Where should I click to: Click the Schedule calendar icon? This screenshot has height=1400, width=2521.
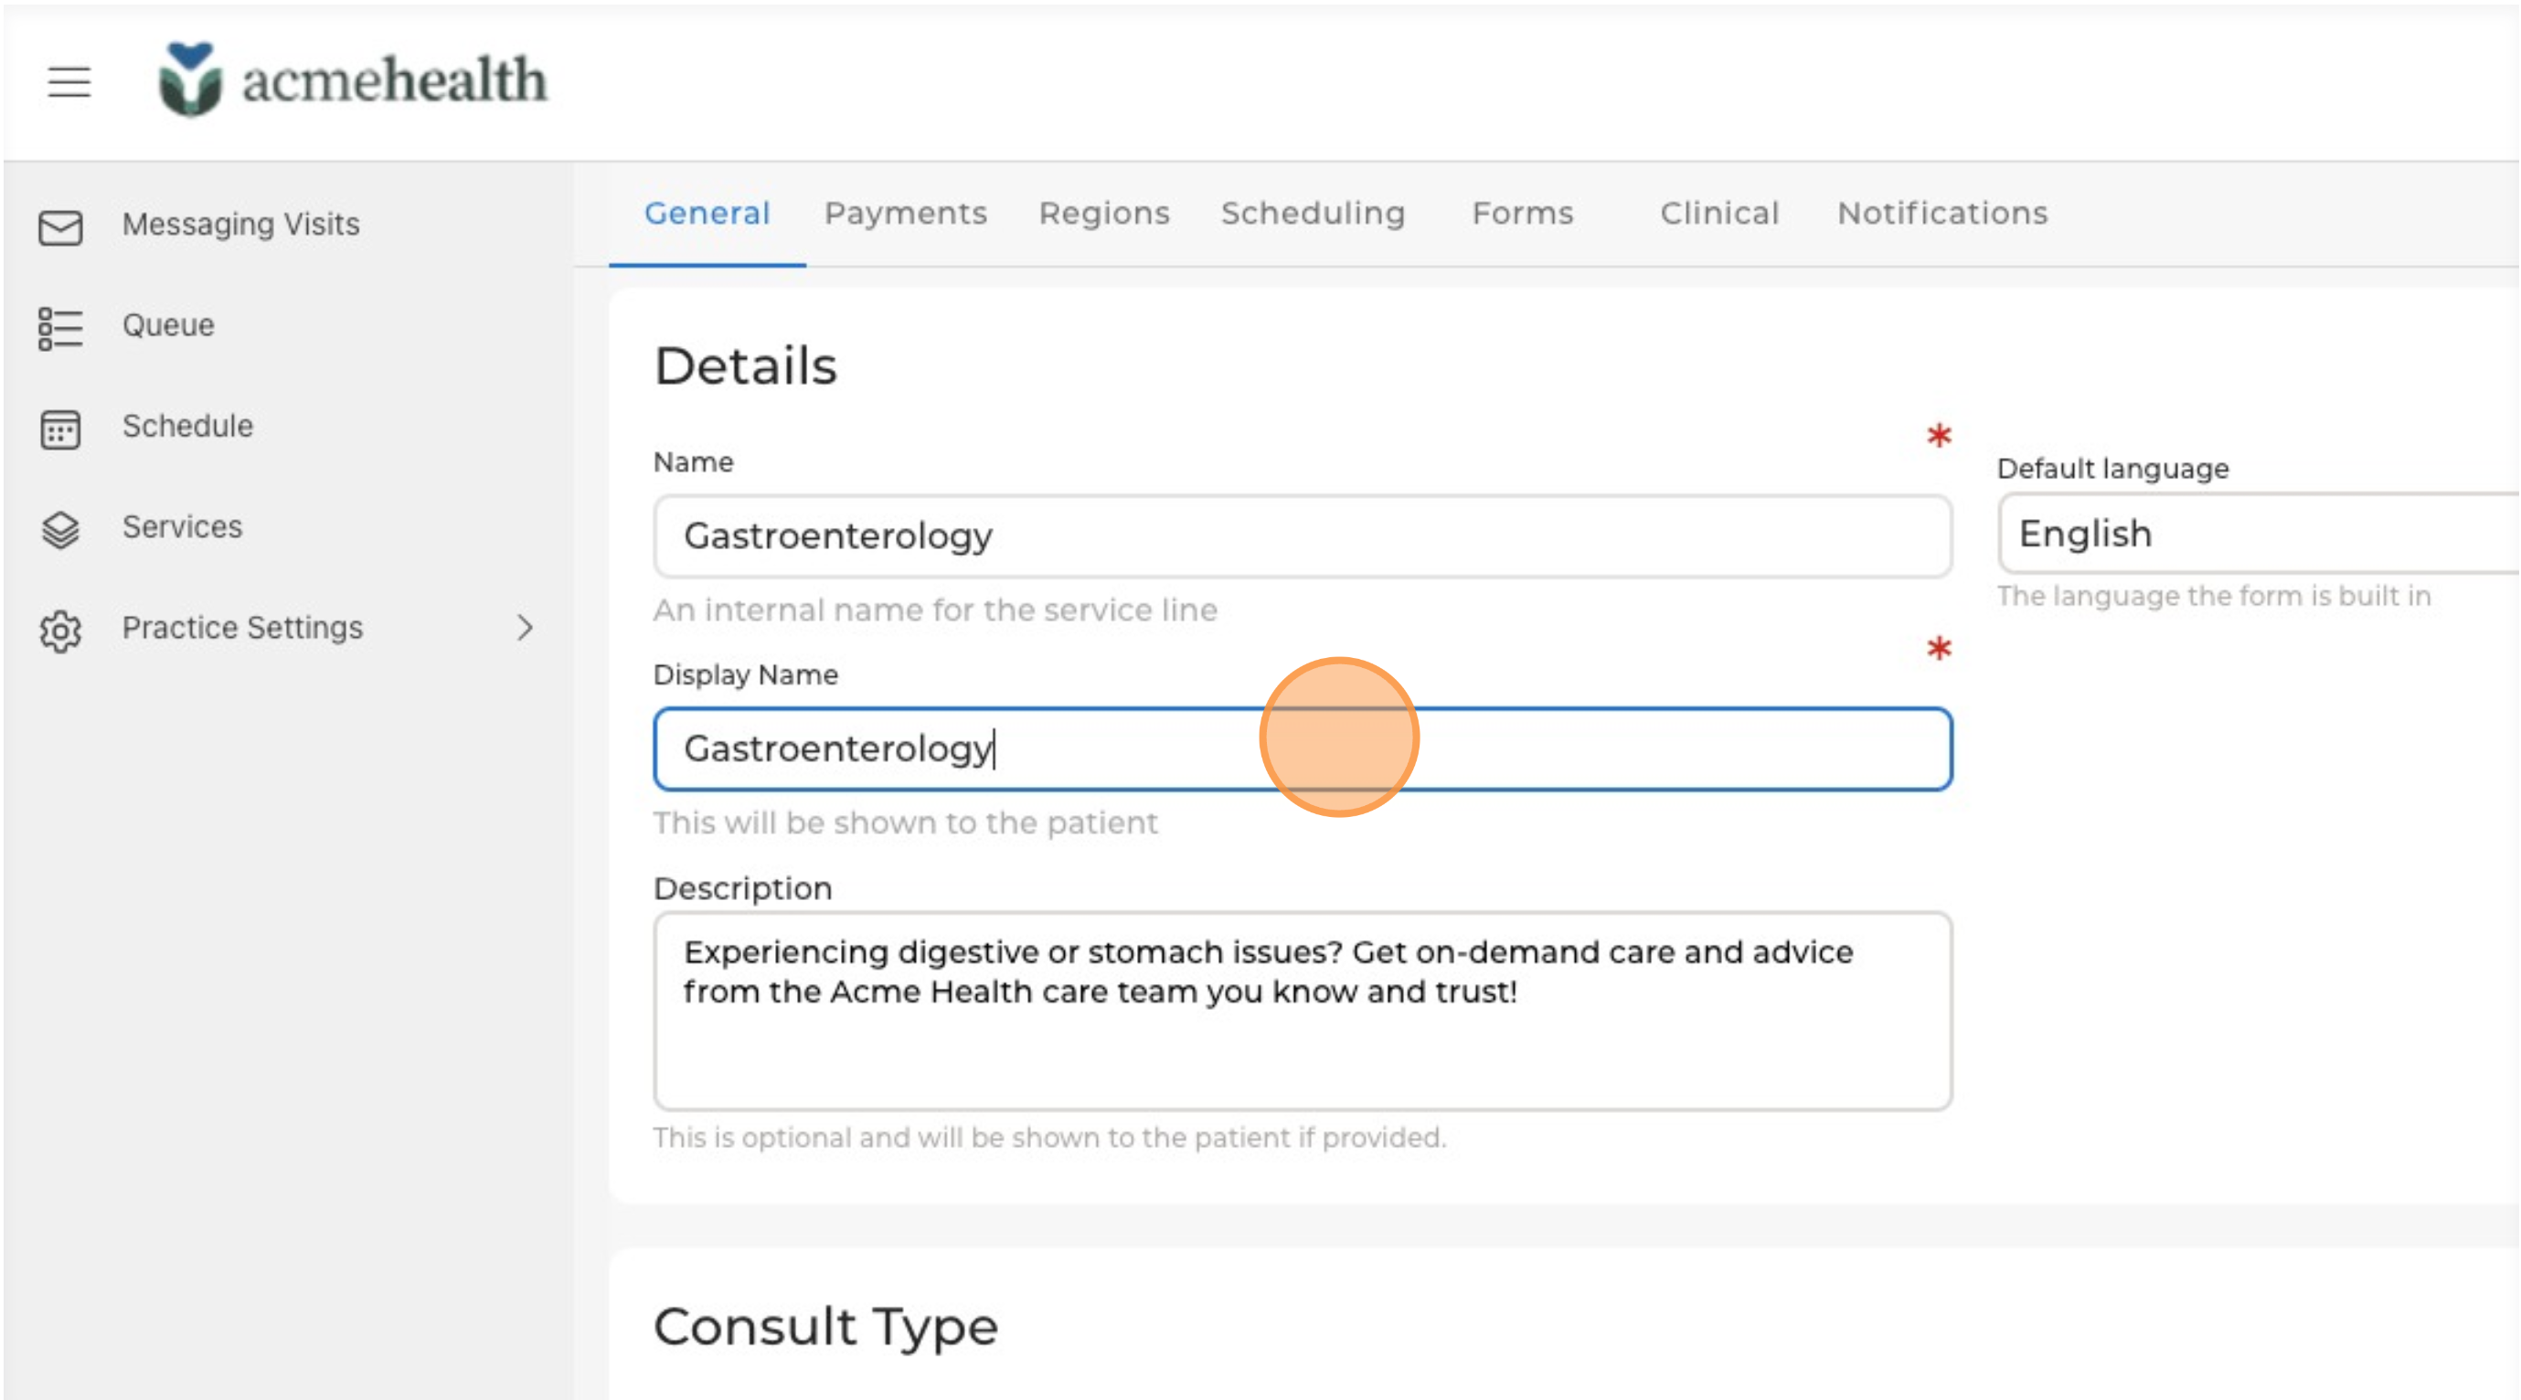(x=59, y=429)
